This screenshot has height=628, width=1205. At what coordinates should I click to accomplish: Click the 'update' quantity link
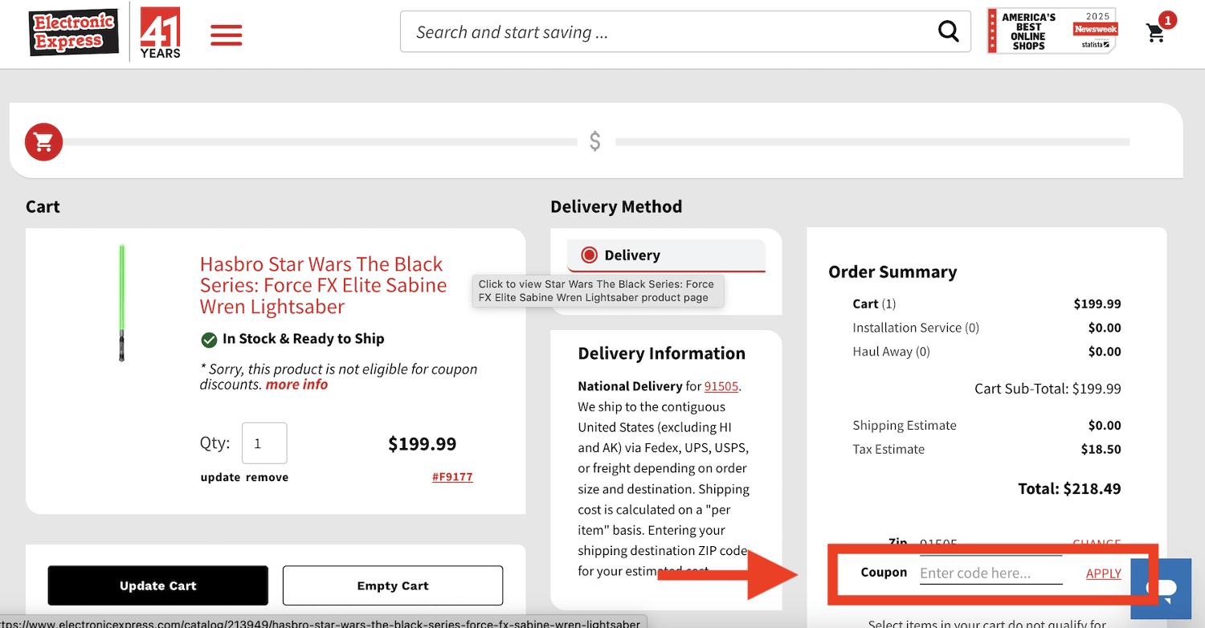coord(220,477)
